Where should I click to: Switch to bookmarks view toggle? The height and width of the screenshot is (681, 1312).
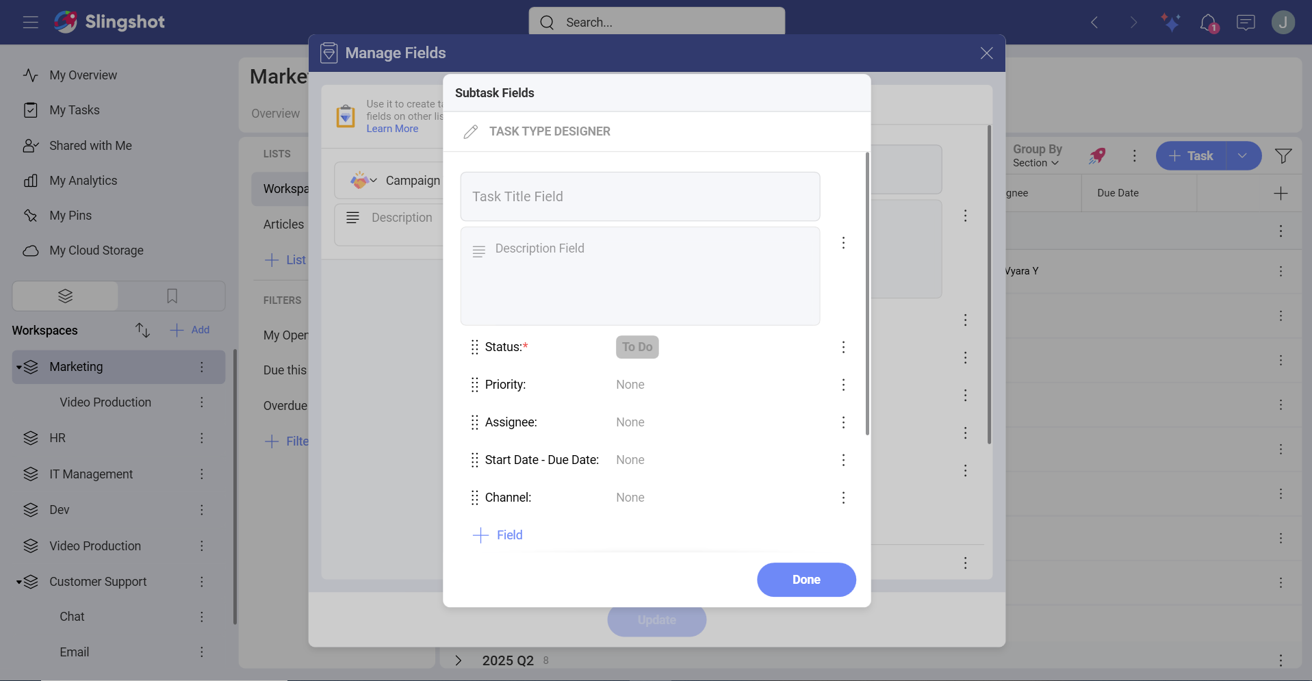pyautogui.click(x=172, y=296)
